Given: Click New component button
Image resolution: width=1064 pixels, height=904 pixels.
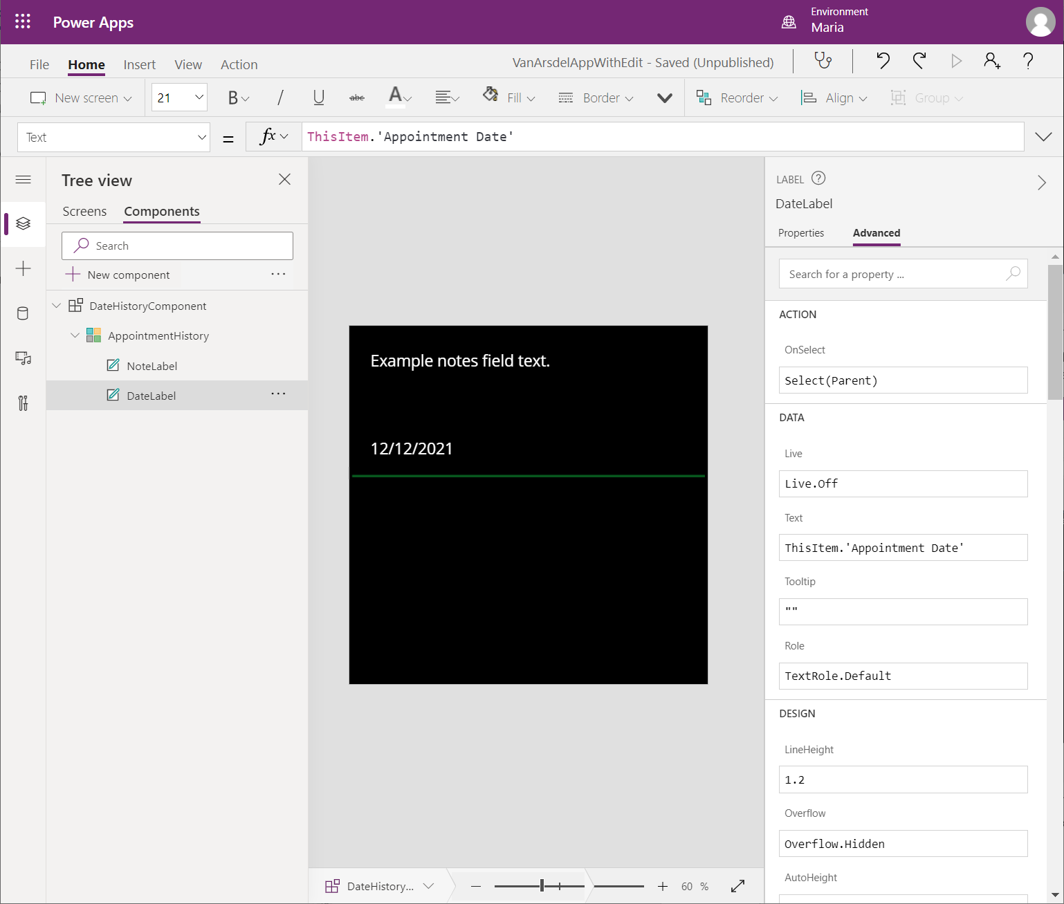Looking at the screenshot, I should click(118, 275).
